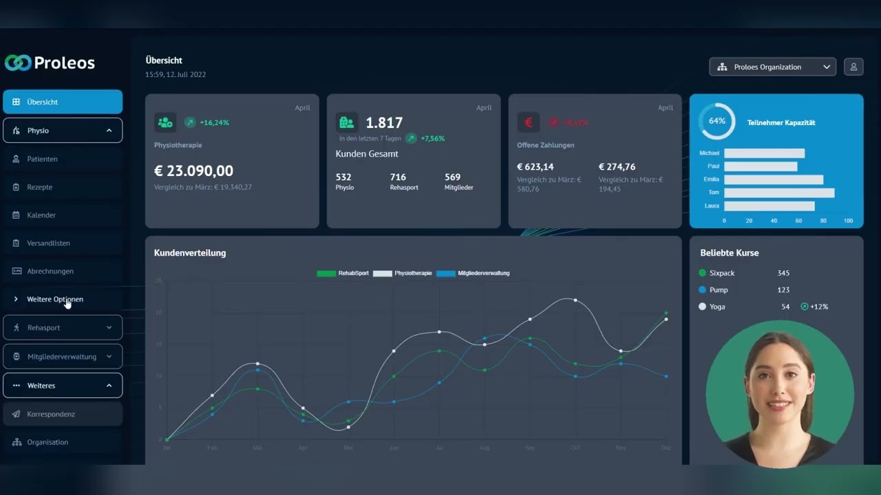Click the Übersicht grid icon
This screenshot has width=881, height=495.
point(17,102)
